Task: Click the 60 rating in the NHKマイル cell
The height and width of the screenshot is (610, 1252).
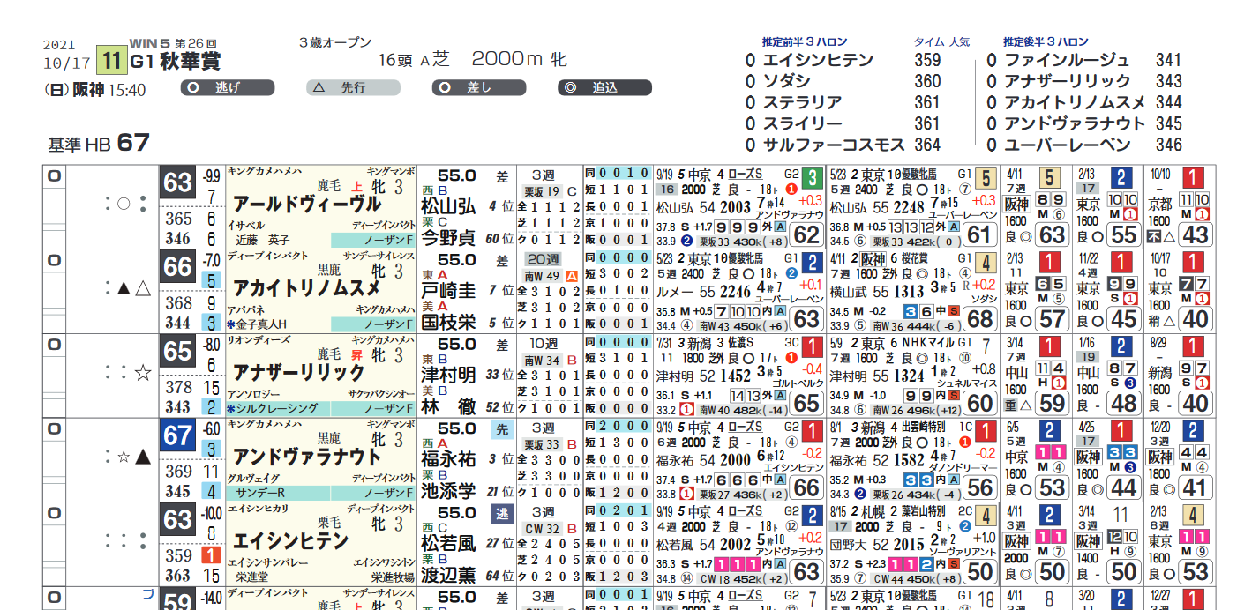Action: pyautogui.click(x=980, y=402)
